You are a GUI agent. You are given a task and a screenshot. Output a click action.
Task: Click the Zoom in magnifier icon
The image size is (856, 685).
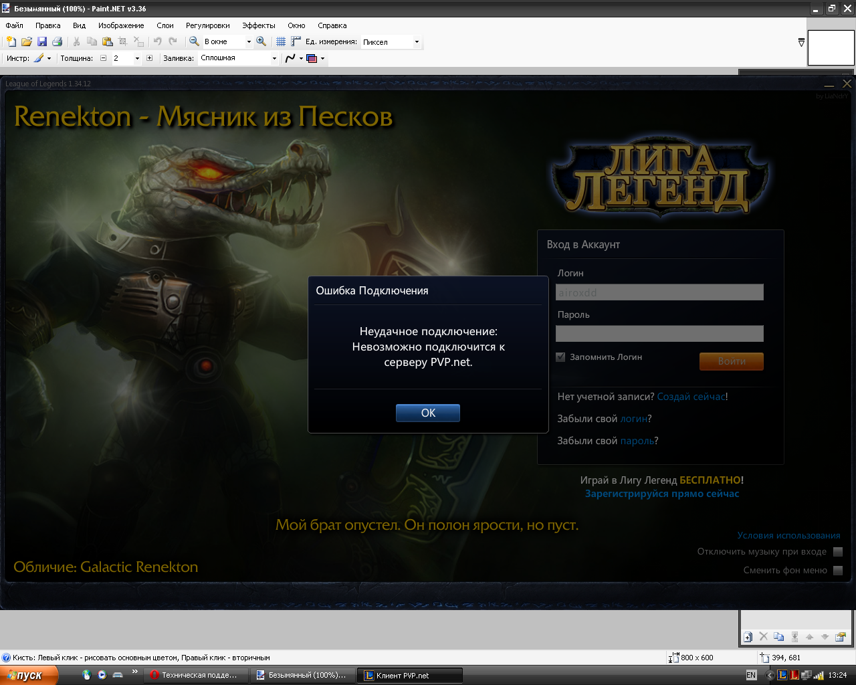pos(261,41)
